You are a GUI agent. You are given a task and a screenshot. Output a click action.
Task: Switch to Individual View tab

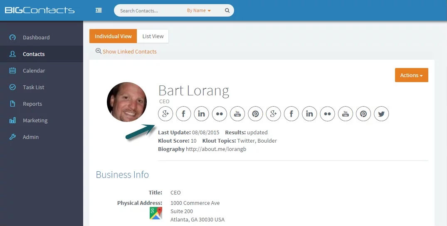point(113,36)
